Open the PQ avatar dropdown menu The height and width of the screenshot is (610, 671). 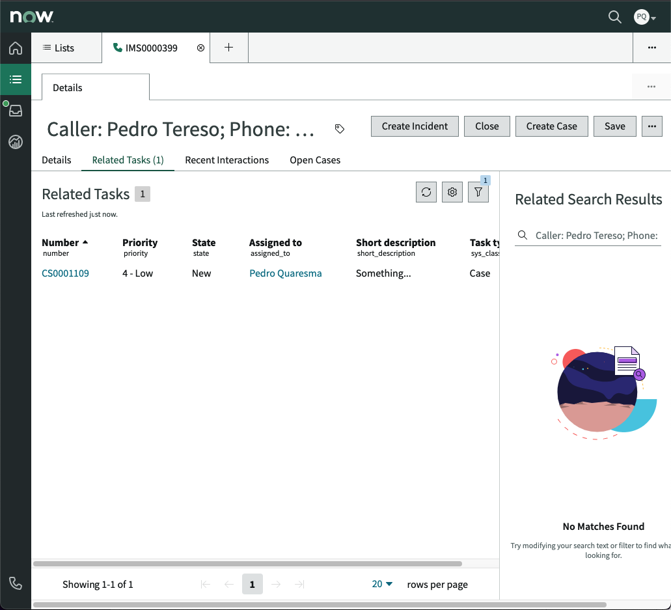click(644, 17)
